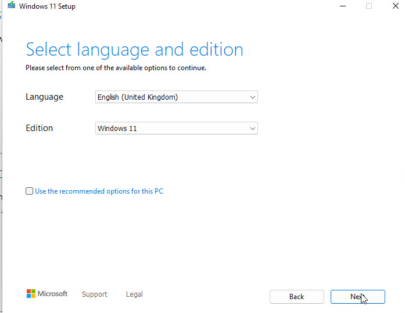Click the 'Windows 11 Setup' title bar text

47,6
